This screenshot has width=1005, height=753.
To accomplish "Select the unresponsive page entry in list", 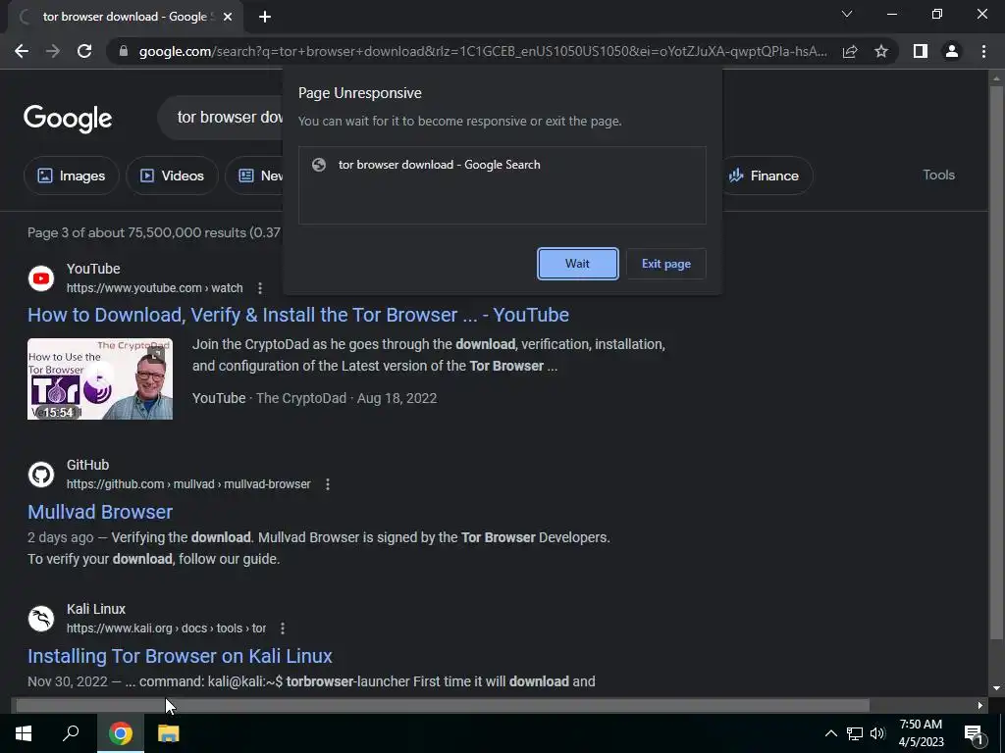I will click(x=502, y=165).
